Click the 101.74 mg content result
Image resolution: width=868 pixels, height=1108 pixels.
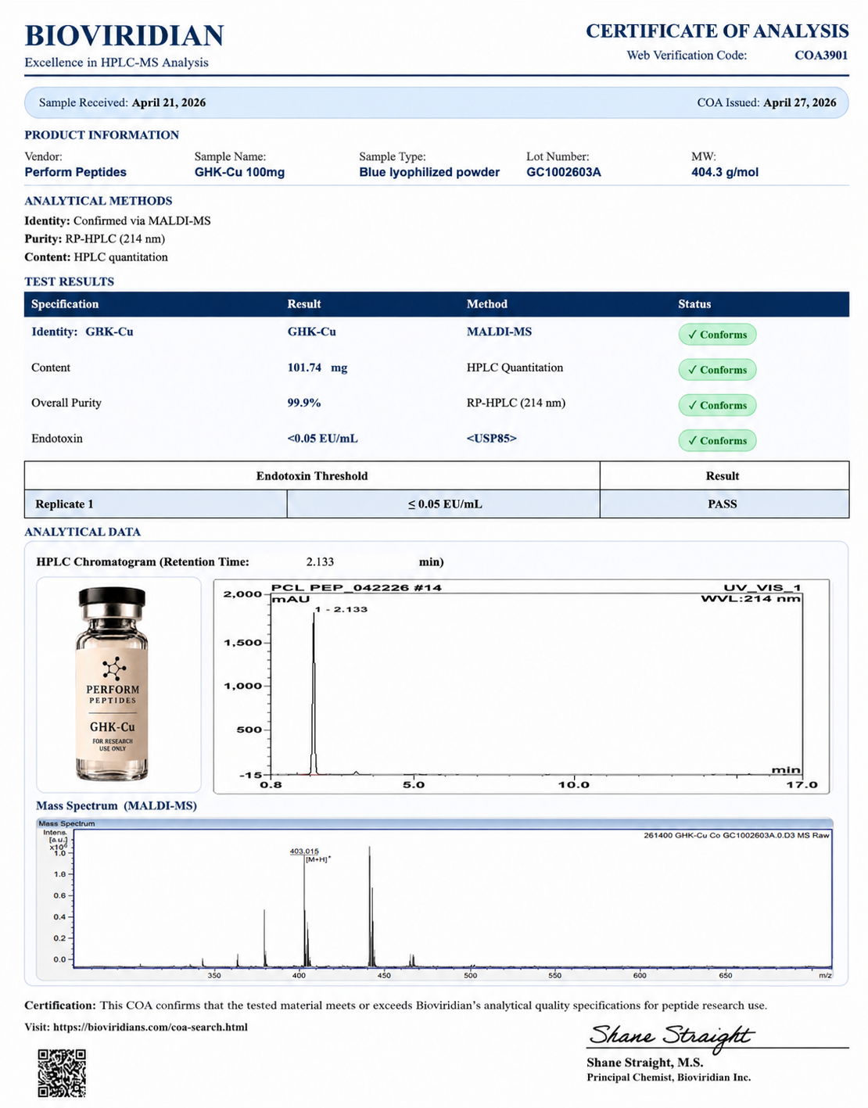[317, 368]
